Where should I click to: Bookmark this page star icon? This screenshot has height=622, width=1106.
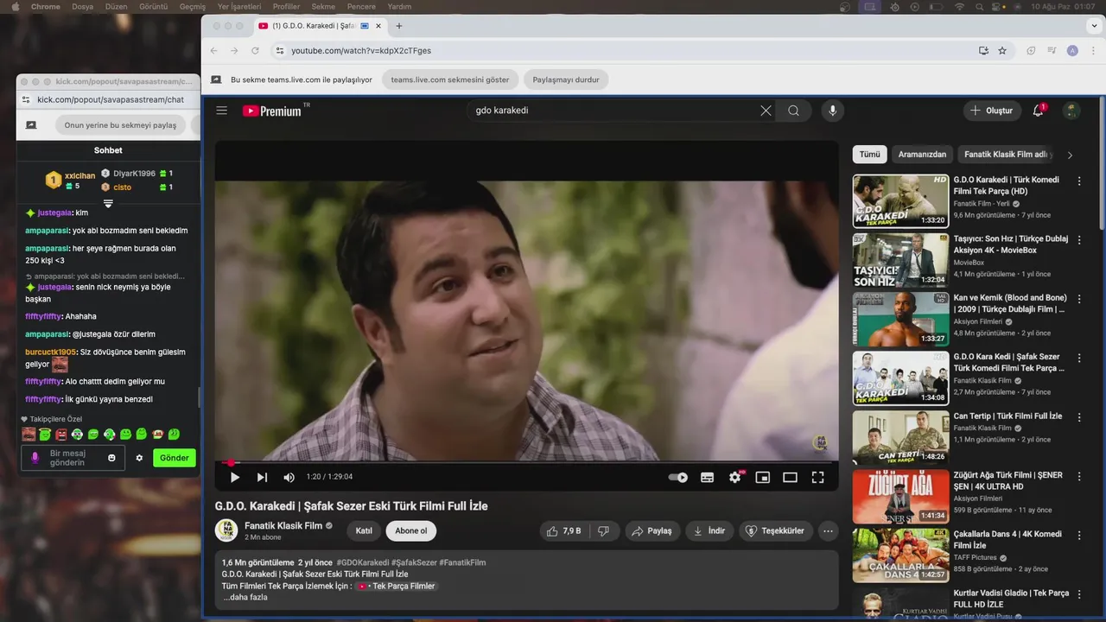pyautogui.click(x=1002, y=51)
